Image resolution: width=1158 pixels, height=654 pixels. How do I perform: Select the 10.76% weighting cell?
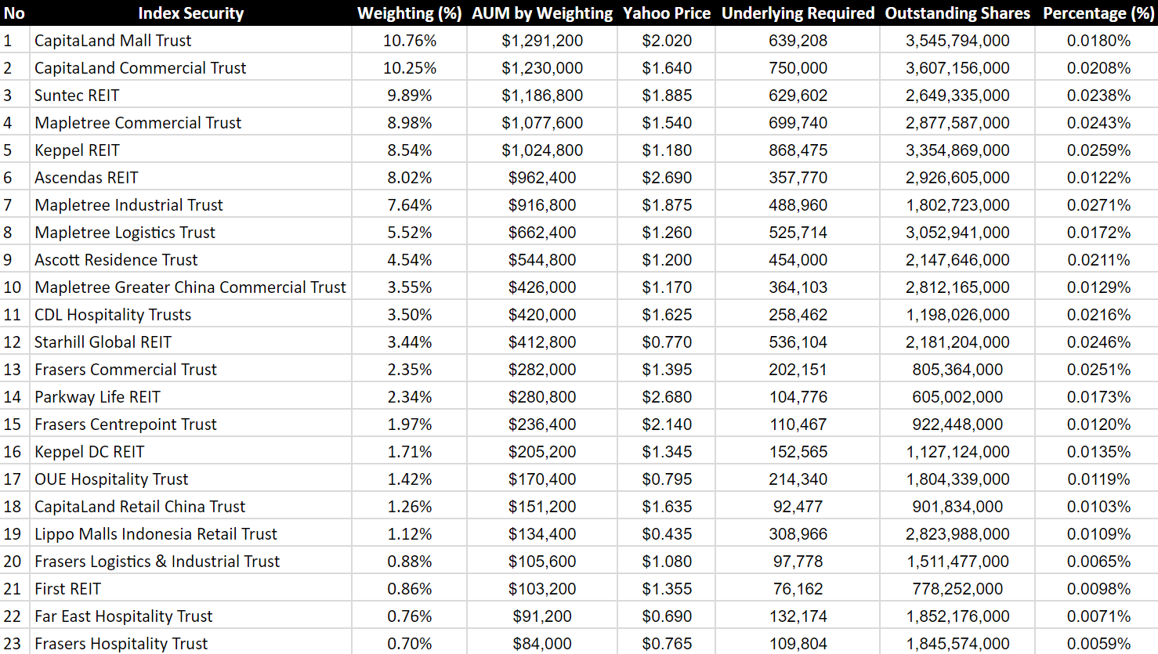pos(409,40)
